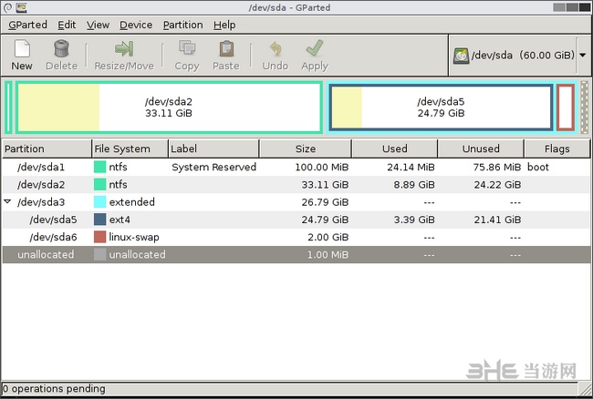Screen dimensions: 593x399
Task: Click the 24.22 GiB unused value
Action: tap(497, 185)
